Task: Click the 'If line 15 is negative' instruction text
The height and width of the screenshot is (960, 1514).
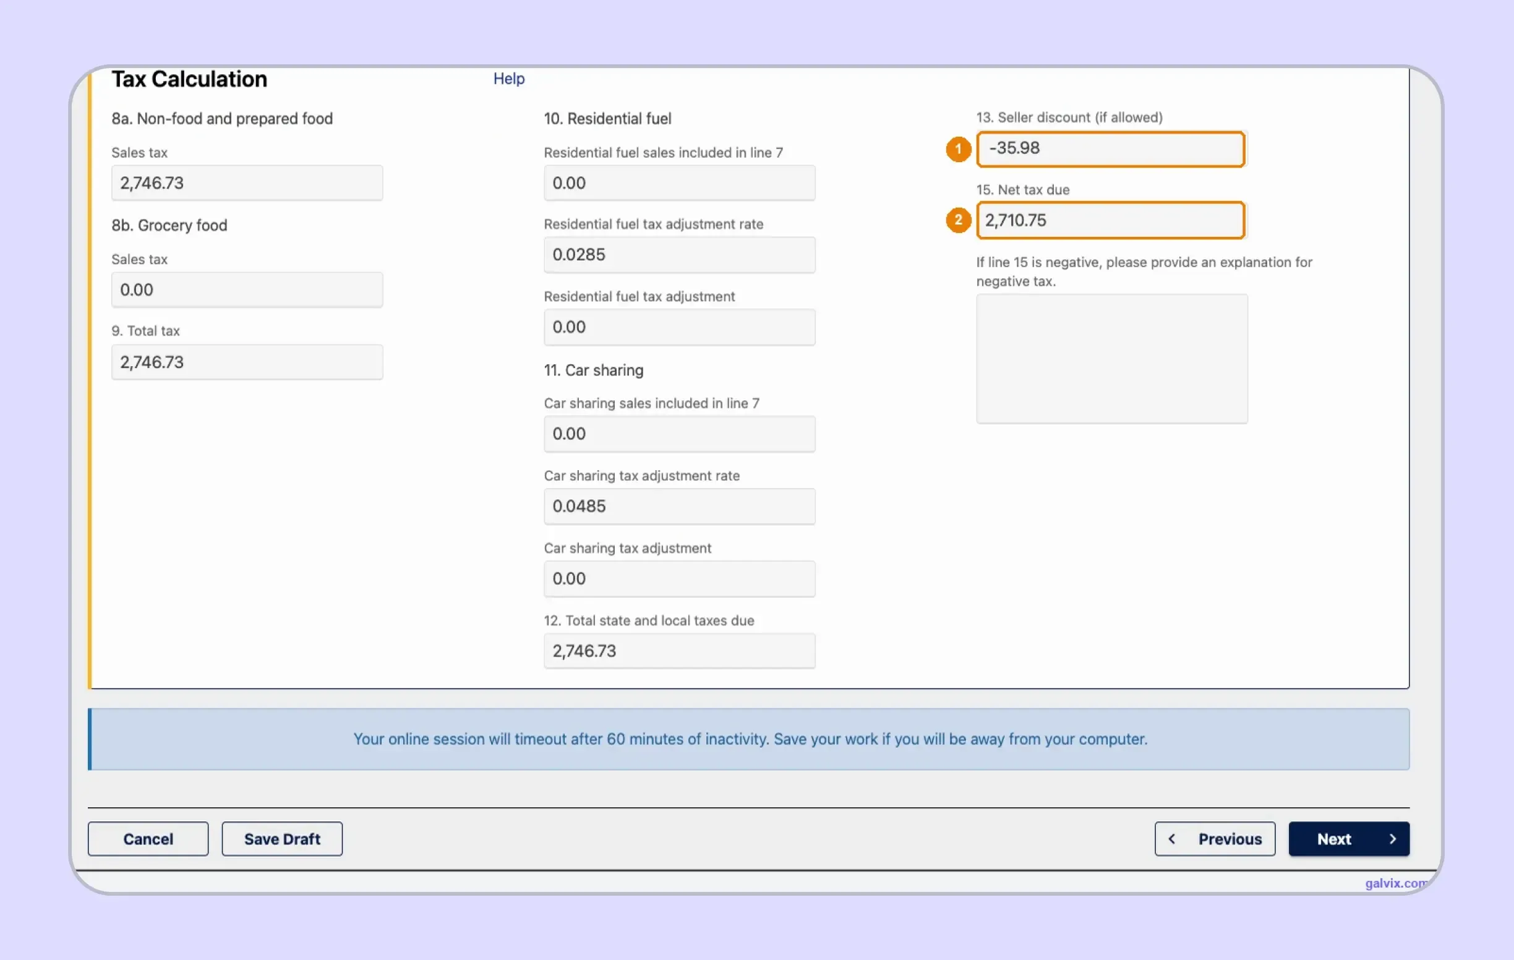Action: click(1144, 272)
